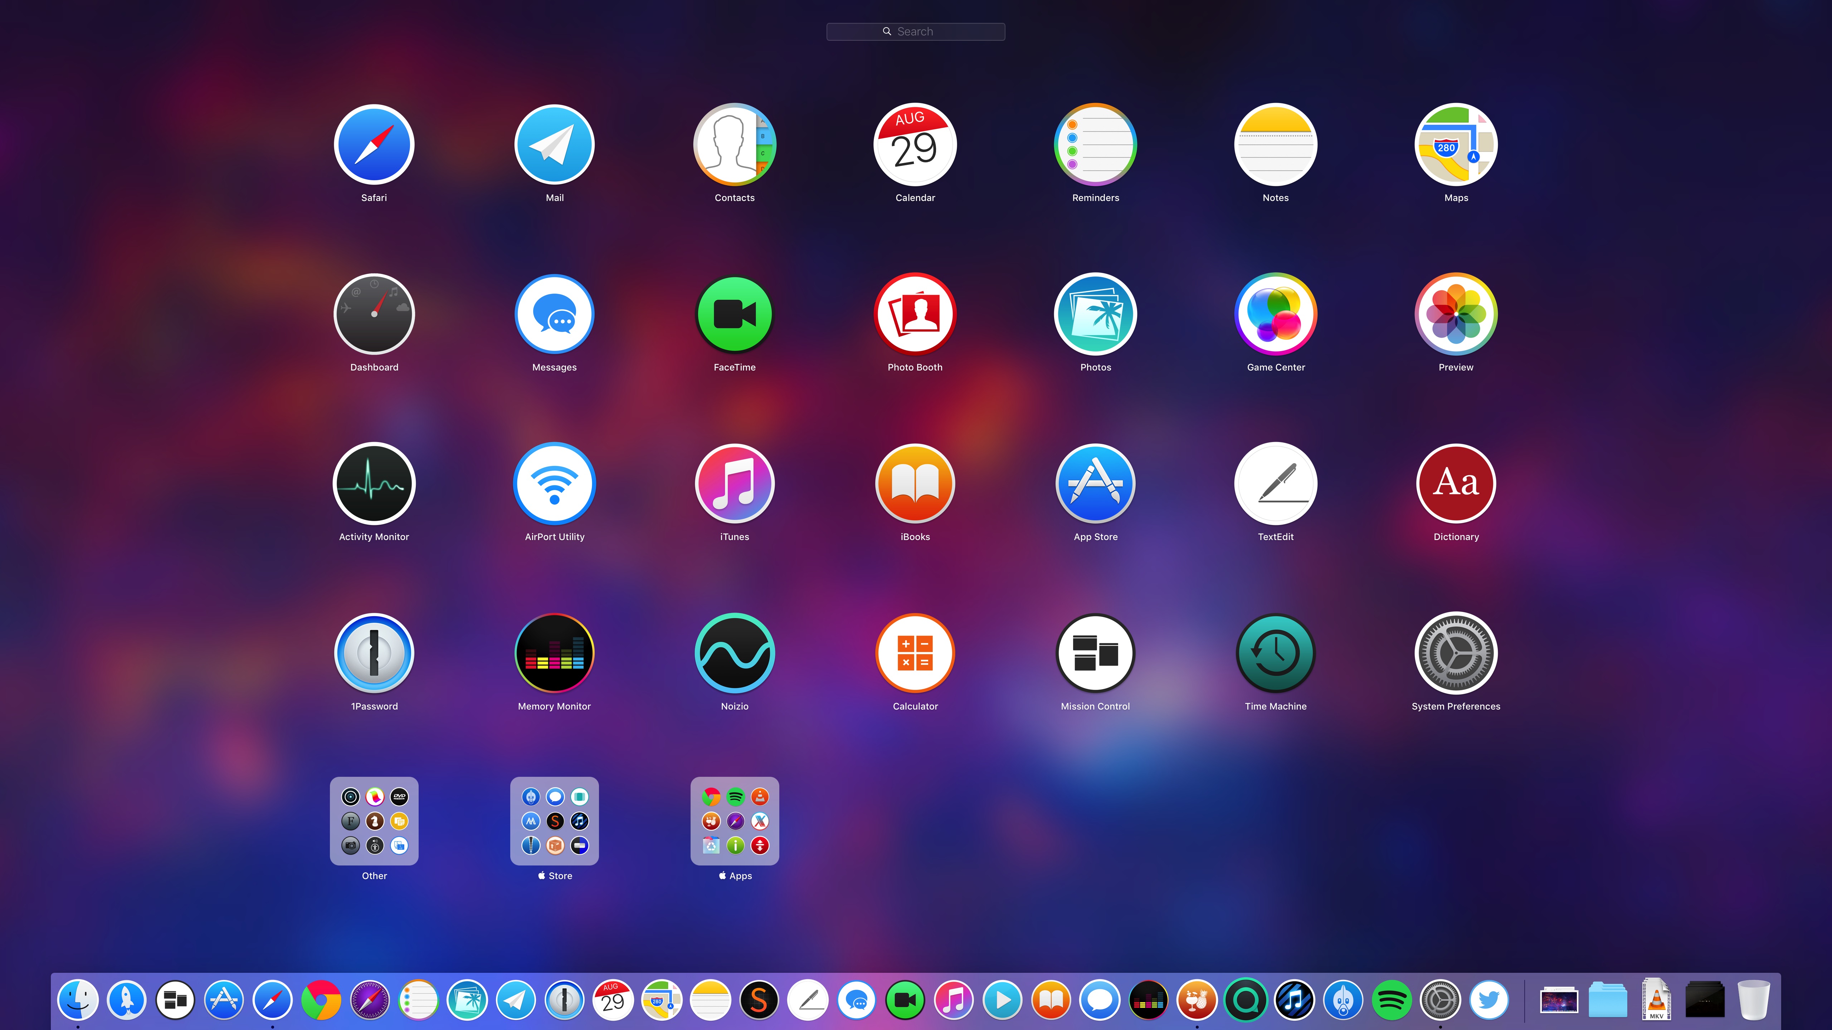Open Finder in the Dock
This screenshot has width=1832, height=1030.
point(78,1000)
